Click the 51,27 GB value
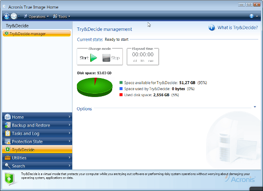Image resolution: width=263 pixels, height=191 pixels. (187, 82)
